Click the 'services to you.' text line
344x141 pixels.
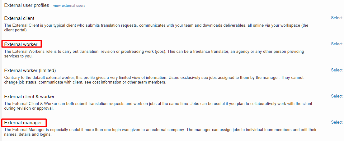(18, 57)
